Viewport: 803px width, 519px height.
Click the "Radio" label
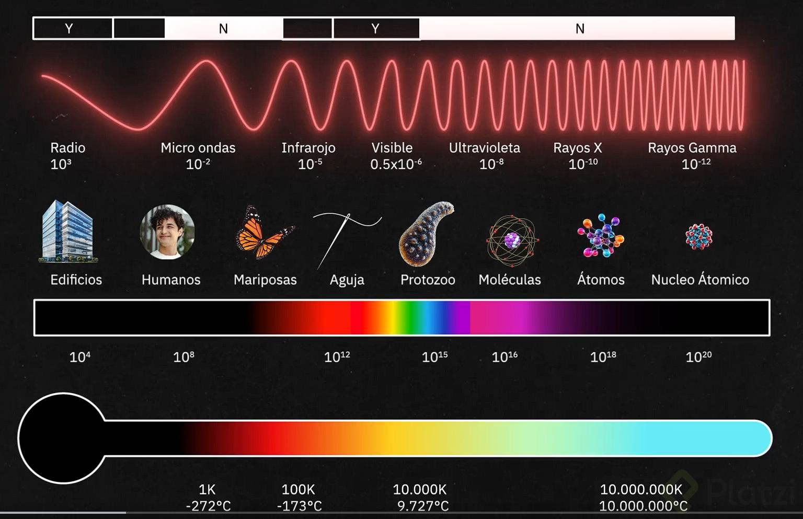click(68, 148)
